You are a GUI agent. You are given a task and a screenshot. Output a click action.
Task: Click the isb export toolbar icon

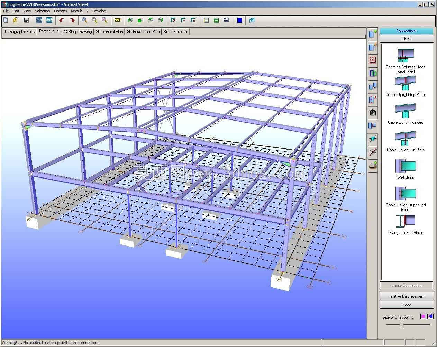[39, 20]
